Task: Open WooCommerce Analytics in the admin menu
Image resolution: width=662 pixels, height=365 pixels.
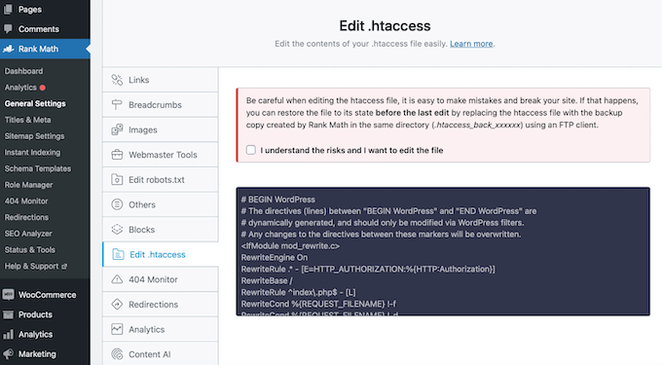Action: point(45,334)
